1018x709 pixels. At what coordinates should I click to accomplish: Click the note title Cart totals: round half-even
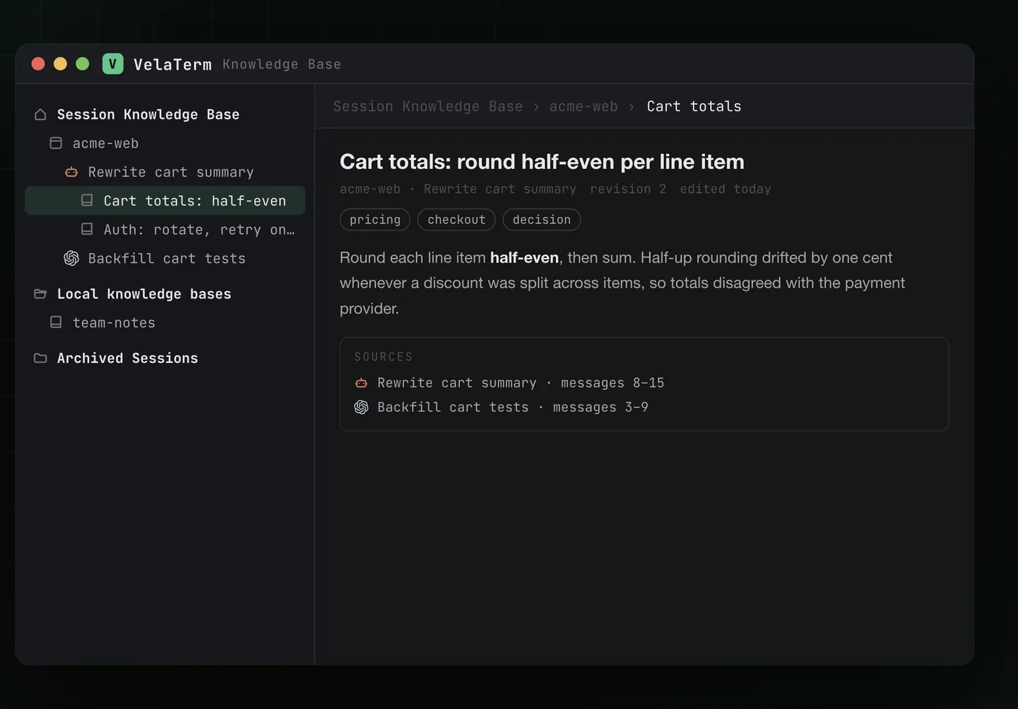coord(542,161)
